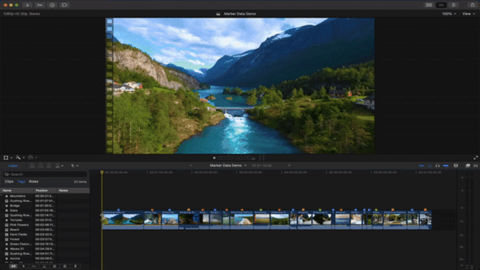Select the Mountains marker row
480x270 pixels.
click(44, 196)
